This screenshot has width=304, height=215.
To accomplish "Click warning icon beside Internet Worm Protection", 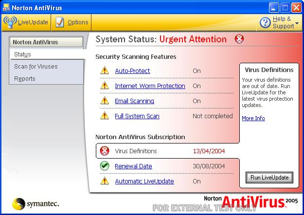I will coord(105,86).
